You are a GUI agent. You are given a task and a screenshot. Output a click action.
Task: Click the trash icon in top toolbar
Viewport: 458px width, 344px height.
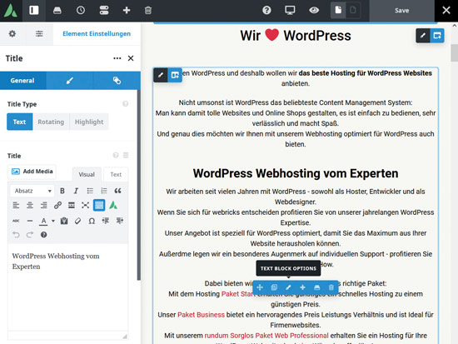tap(148, 11)
